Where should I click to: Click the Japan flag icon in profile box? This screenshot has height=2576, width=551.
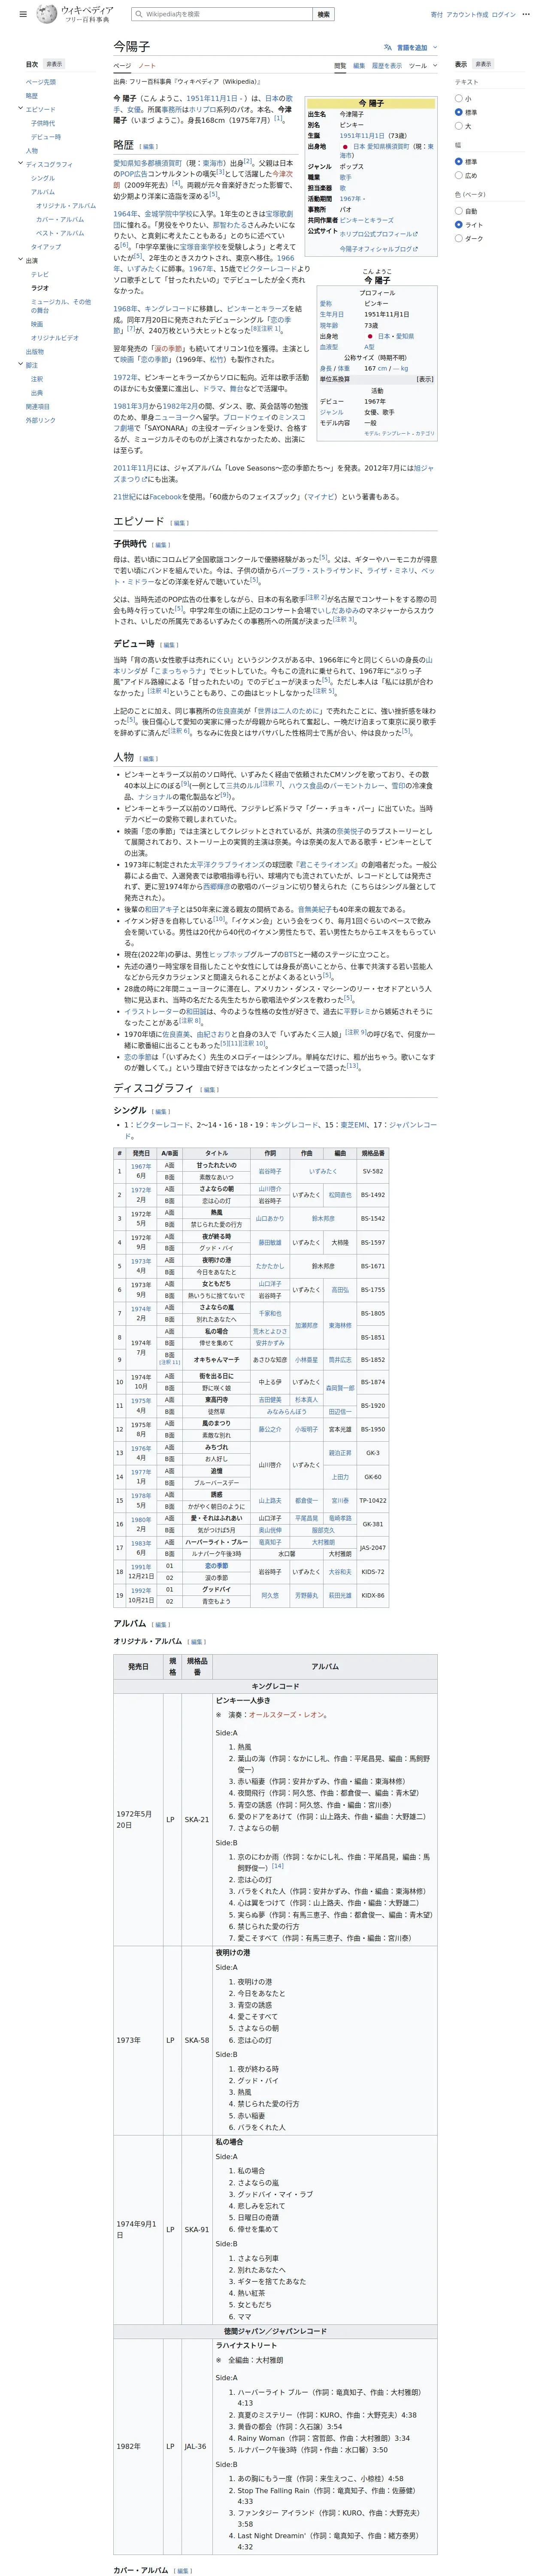pos(370,337)
